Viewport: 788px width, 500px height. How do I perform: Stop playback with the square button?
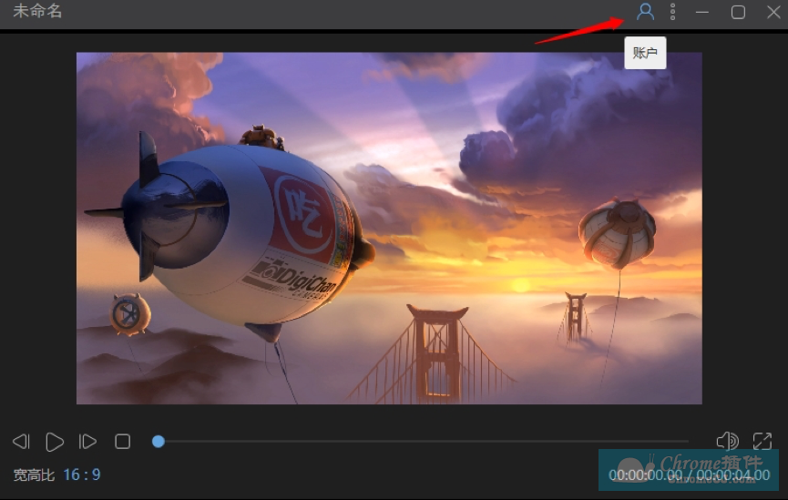pyautogui.click(x=123, y=442)
